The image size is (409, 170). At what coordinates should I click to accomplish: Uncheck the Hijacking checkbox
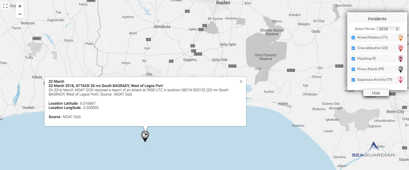[353, 59]
